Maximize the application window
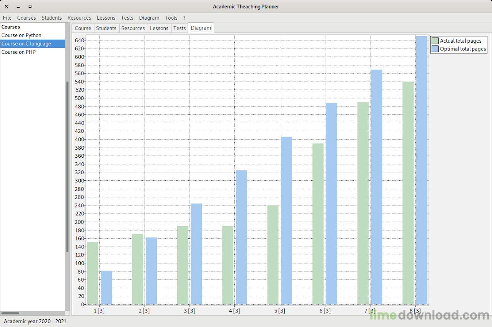Screen dimensions: 492x327 [30, 6]
